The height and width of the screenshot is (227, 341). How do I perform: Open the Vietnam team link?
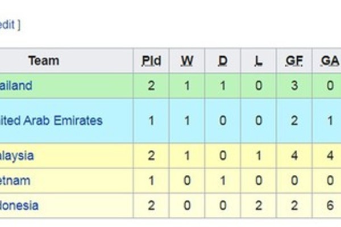[15, 181]
